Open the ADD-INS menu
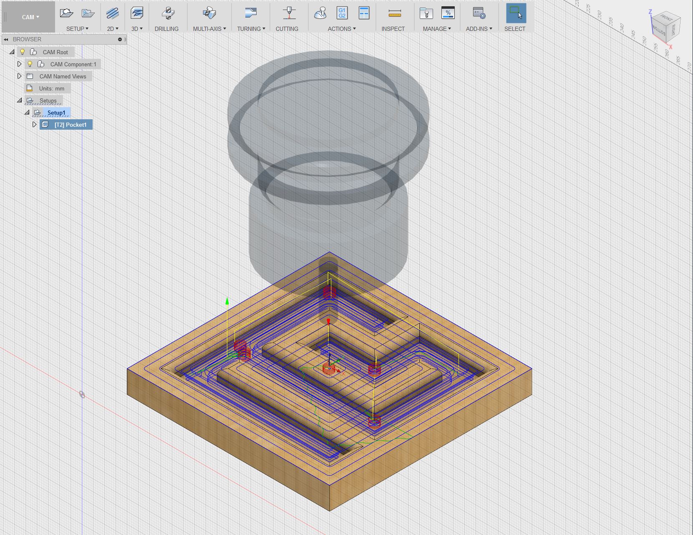693x535 pixels. point(479,29)
